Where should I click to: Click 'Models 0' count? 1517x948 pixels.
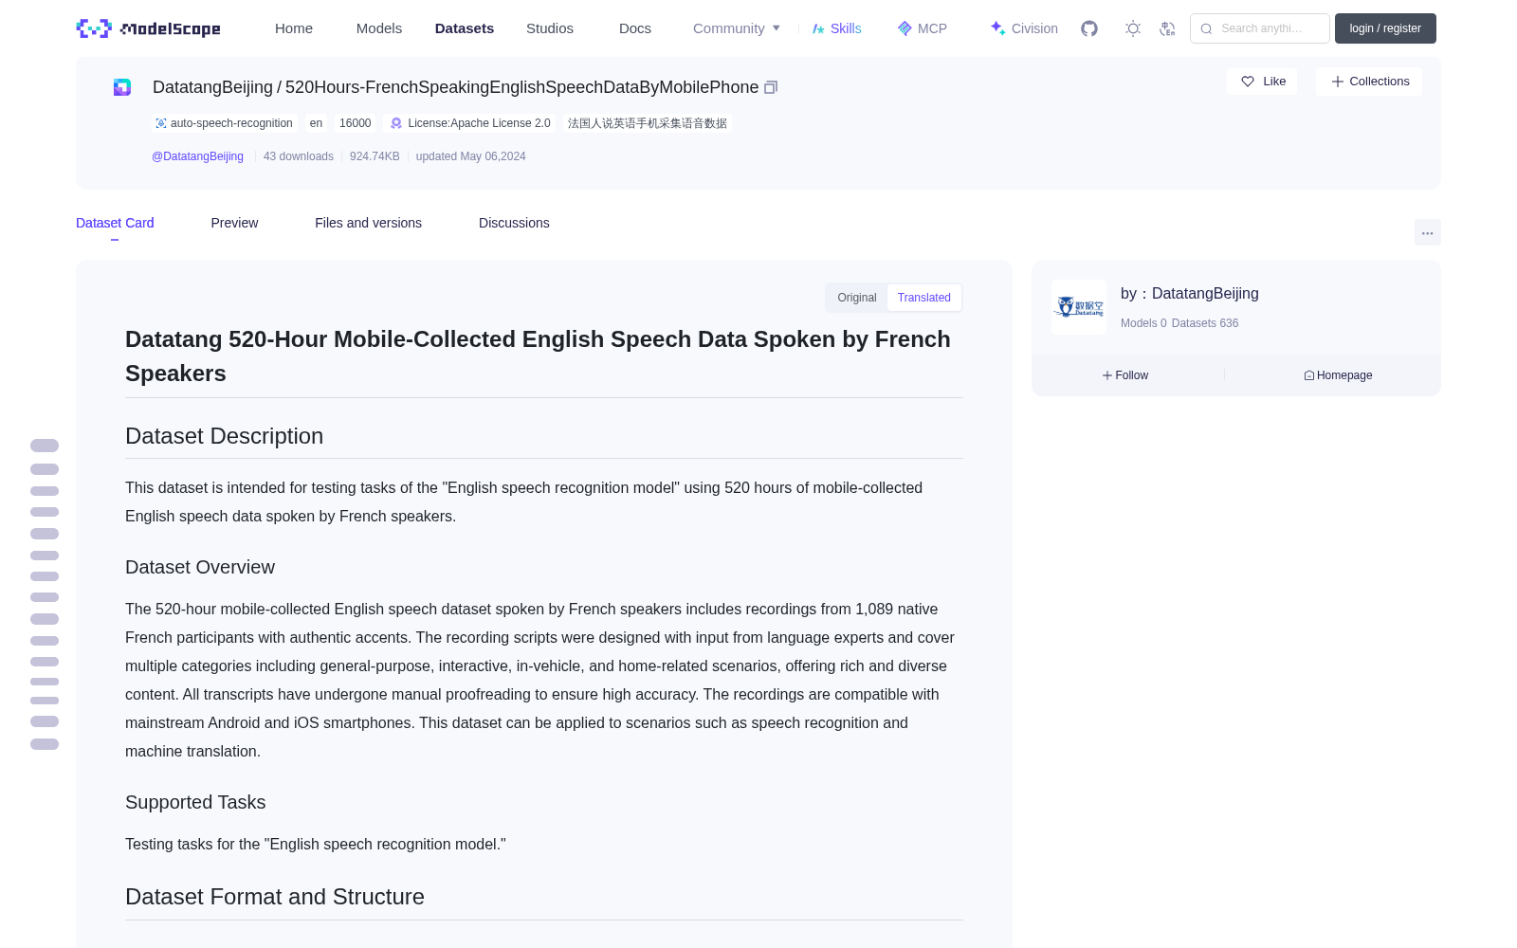1143,323
